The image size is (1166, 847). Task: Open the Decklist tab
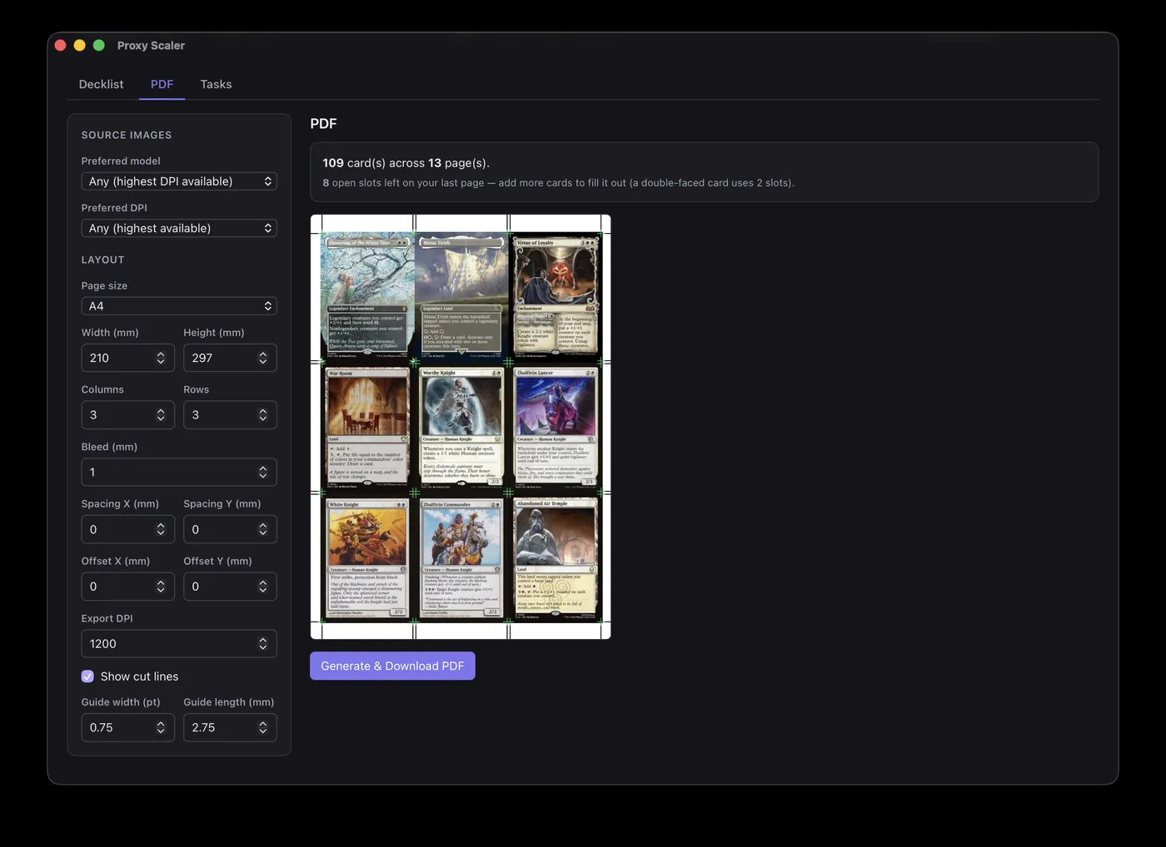[x=101, y=84]
